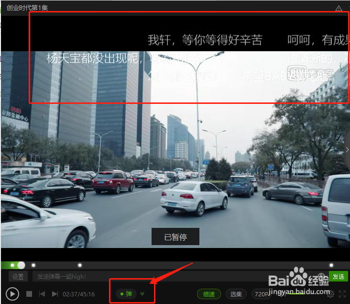The height and width of the screenshot is (304, 350).
Task: Adjust the green volume slider
Action: click(297, 294)
